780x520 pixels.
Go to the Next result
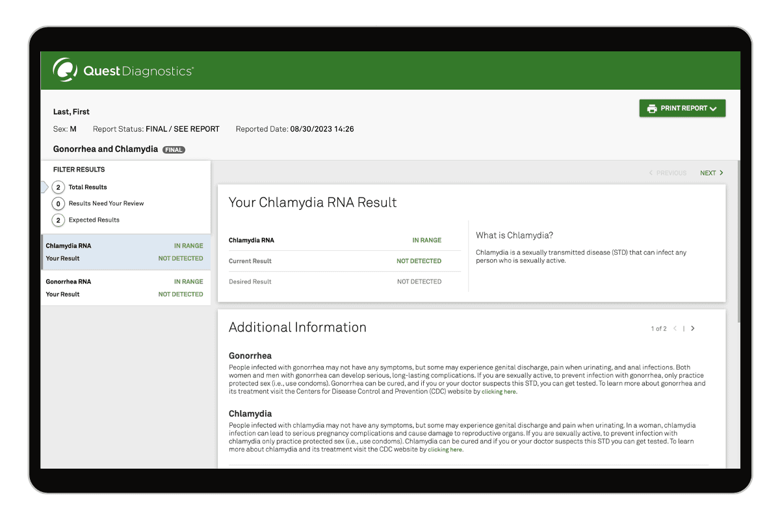point(707,173)
